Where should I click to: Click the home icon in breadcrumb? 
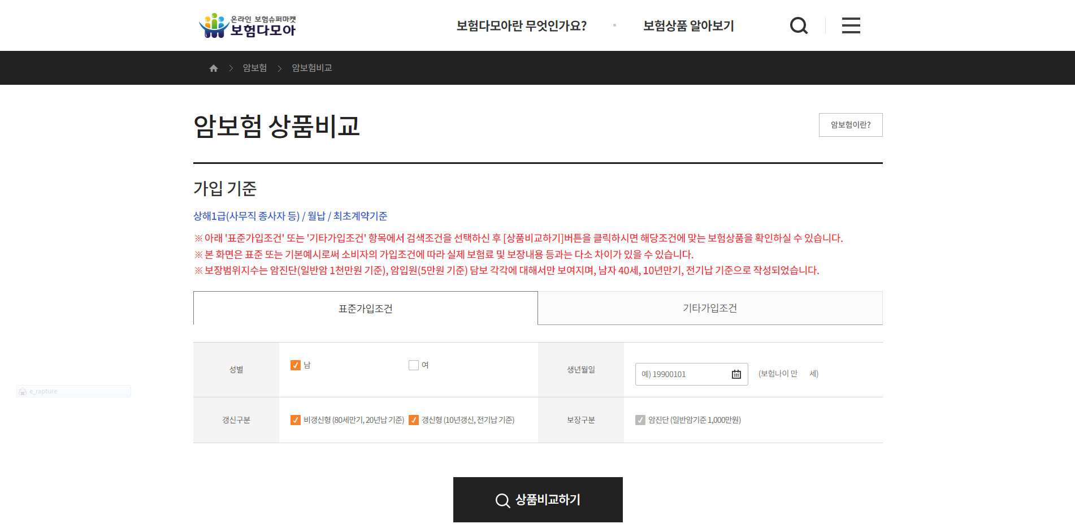[x=214, y=68]
